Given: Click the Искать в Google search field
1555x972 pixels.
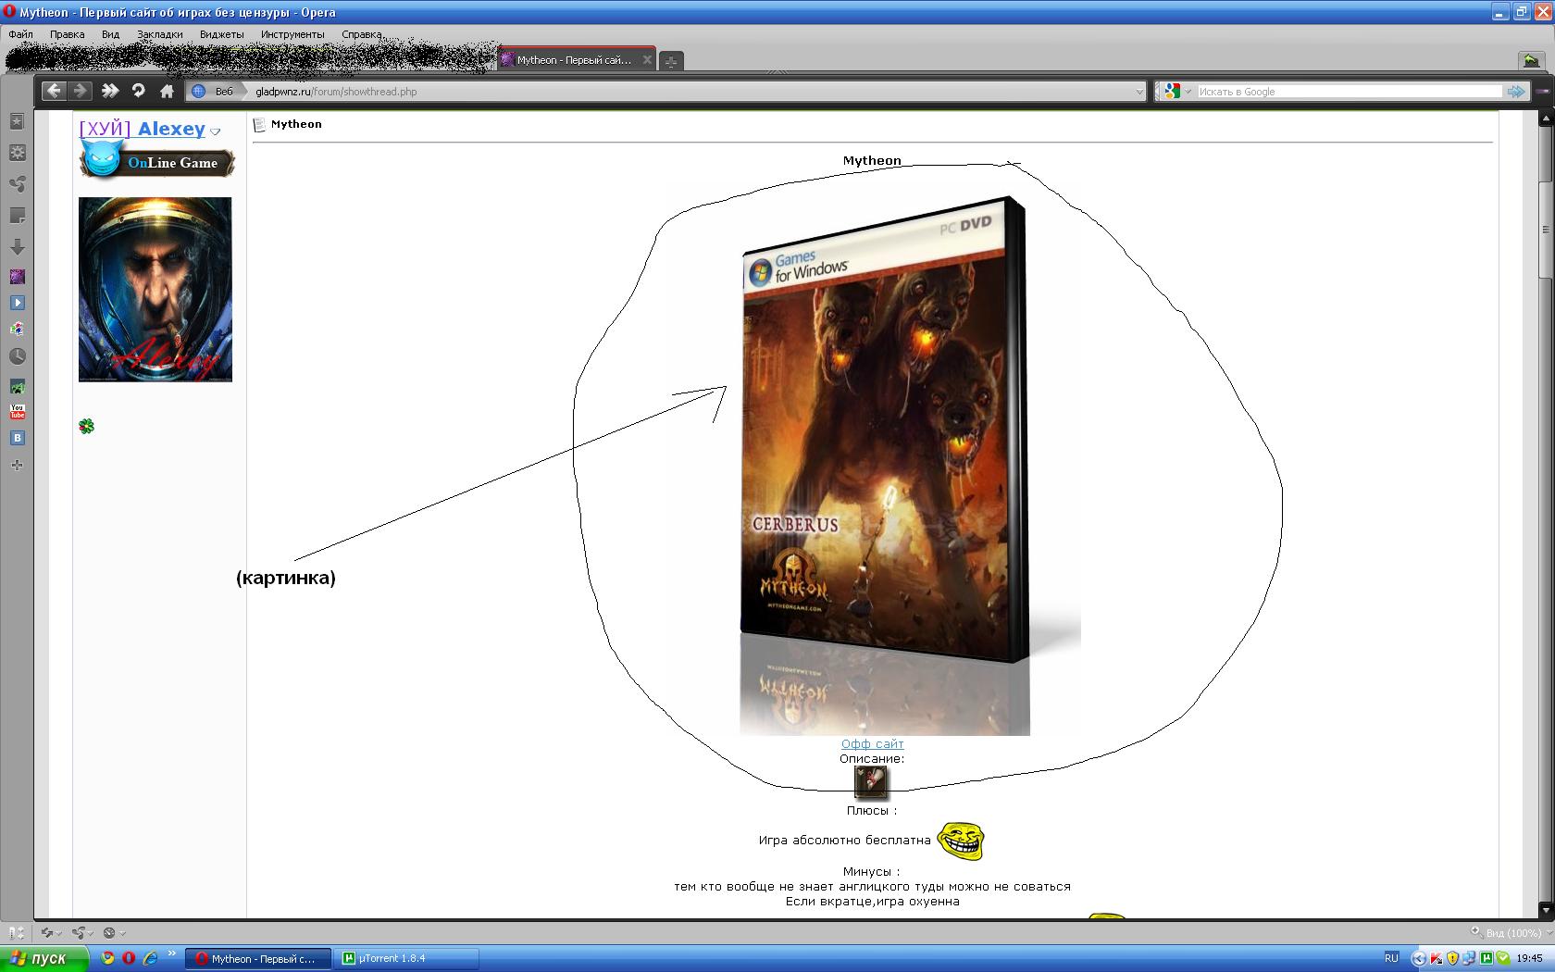Looking at the screenshot, I should coord(1348,92).
